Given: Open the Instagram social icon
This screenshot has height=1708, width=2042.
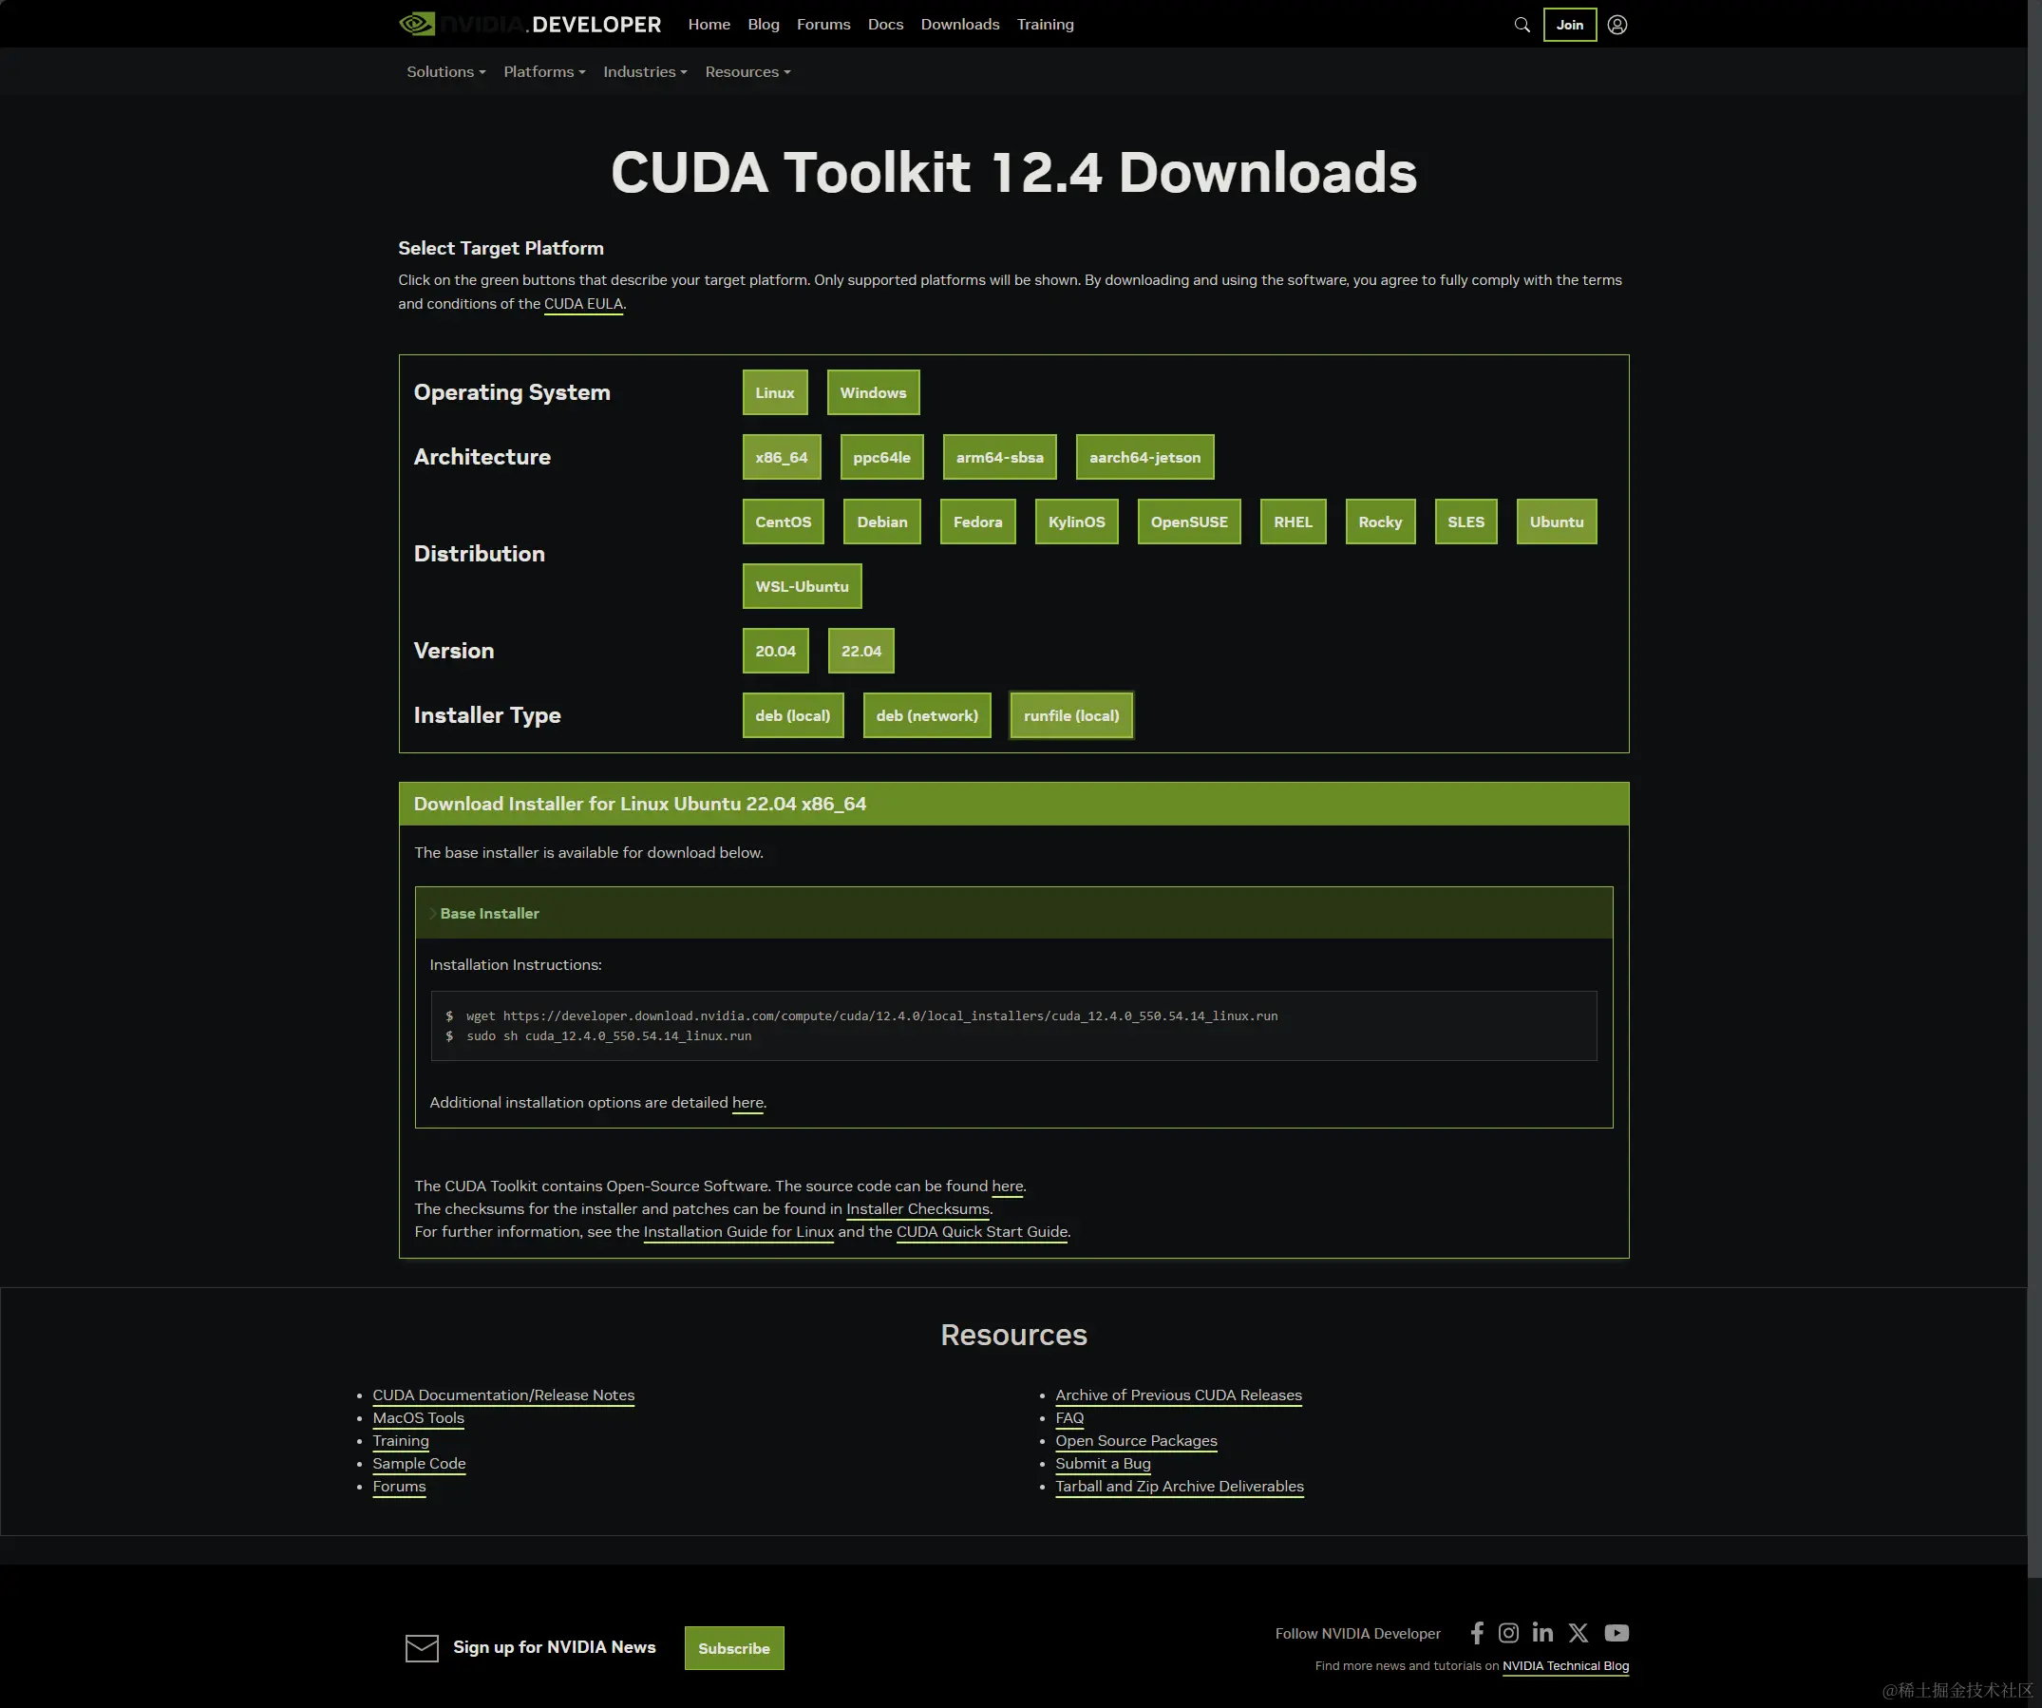Looking at the screenshot, I should coord(1508,1633).
